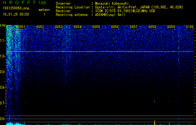Screen dimensions: 196x125
Task: Click the 1.0 frequency axis label
Action: coord(2,56)
